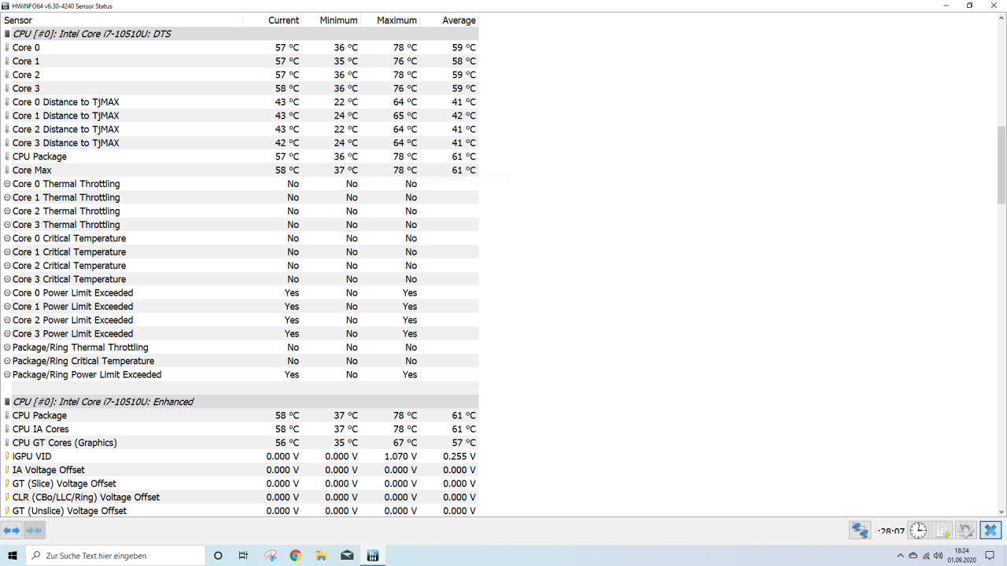Select Core 0 Thermal Throttling row
The image size is (1007, 566).
(239, 184)
